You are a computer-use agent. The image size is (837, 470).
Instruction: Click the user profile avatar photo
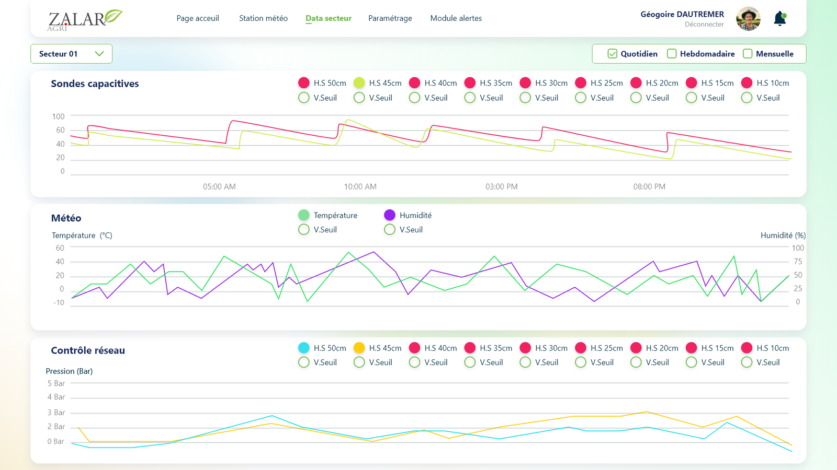click(x=748, y=19)
